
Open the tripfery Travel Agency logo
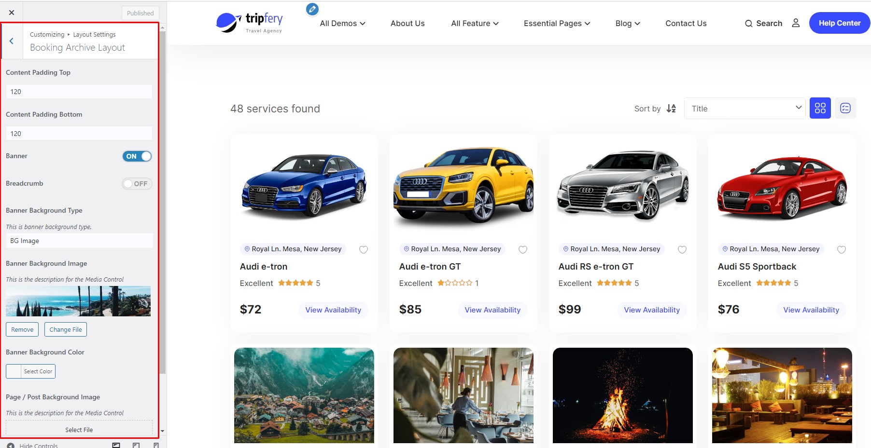point(250,23)
